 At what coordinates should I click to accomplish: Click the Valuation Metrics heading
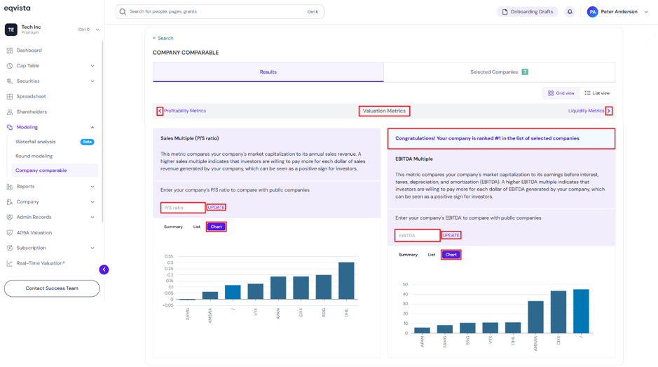(x=384, y=111)
